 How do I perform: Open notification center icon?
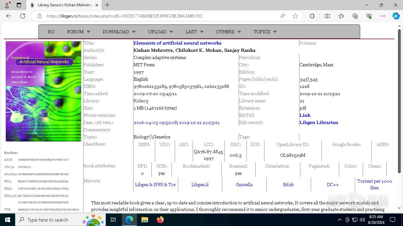pyautogui.click(x=393, y=220)
